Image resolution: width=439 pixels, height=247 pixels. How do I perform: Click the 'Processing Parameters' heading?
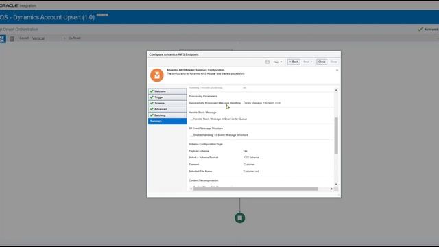[x=203, y=96]
